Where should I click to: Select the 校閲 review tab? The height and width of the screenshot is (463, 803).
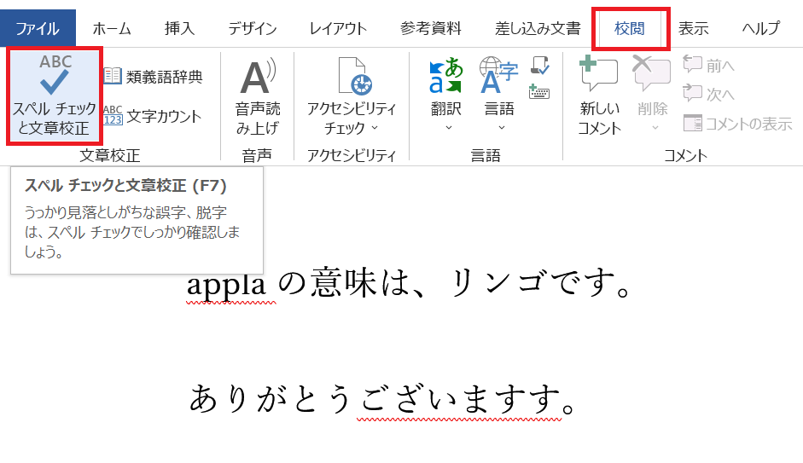pyautogui.click(x=630, y=28)
